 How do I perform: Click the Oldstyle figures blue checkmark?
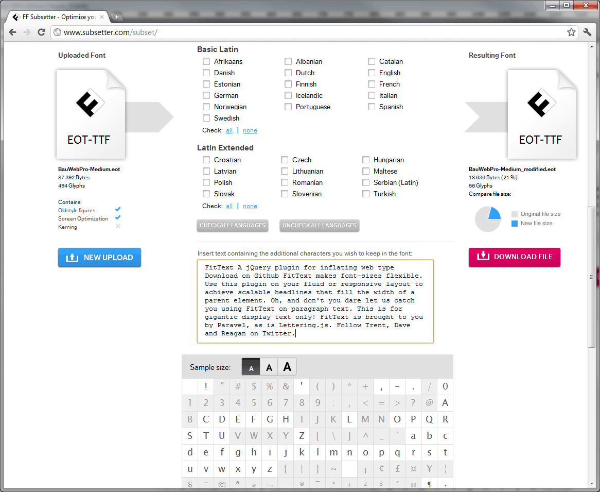click(x=118, y=209)
